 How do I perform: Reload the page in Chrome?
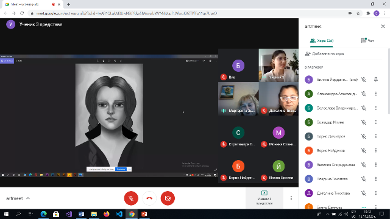pos(22,13)
